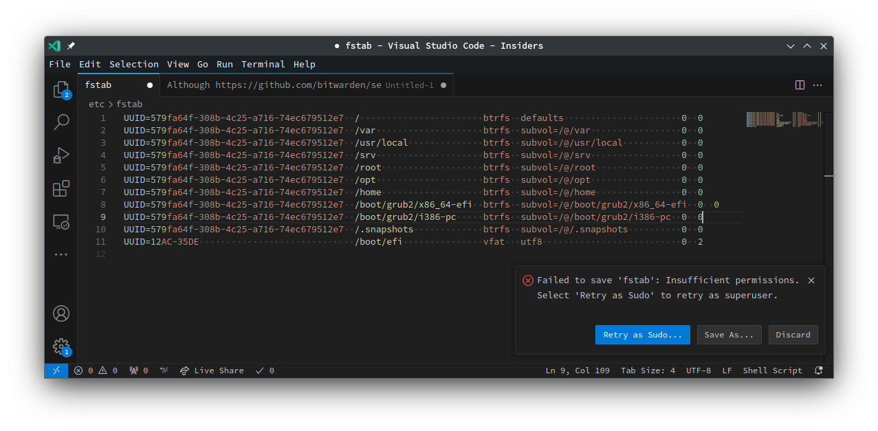Click the /srv mount point on line 4
This screenshot has width=878, height=431.
click(365, 155)
